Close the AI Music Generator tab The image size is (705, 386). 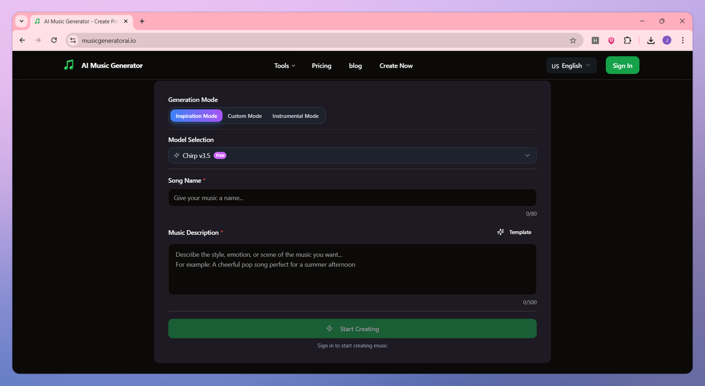(x=126, y=21)
